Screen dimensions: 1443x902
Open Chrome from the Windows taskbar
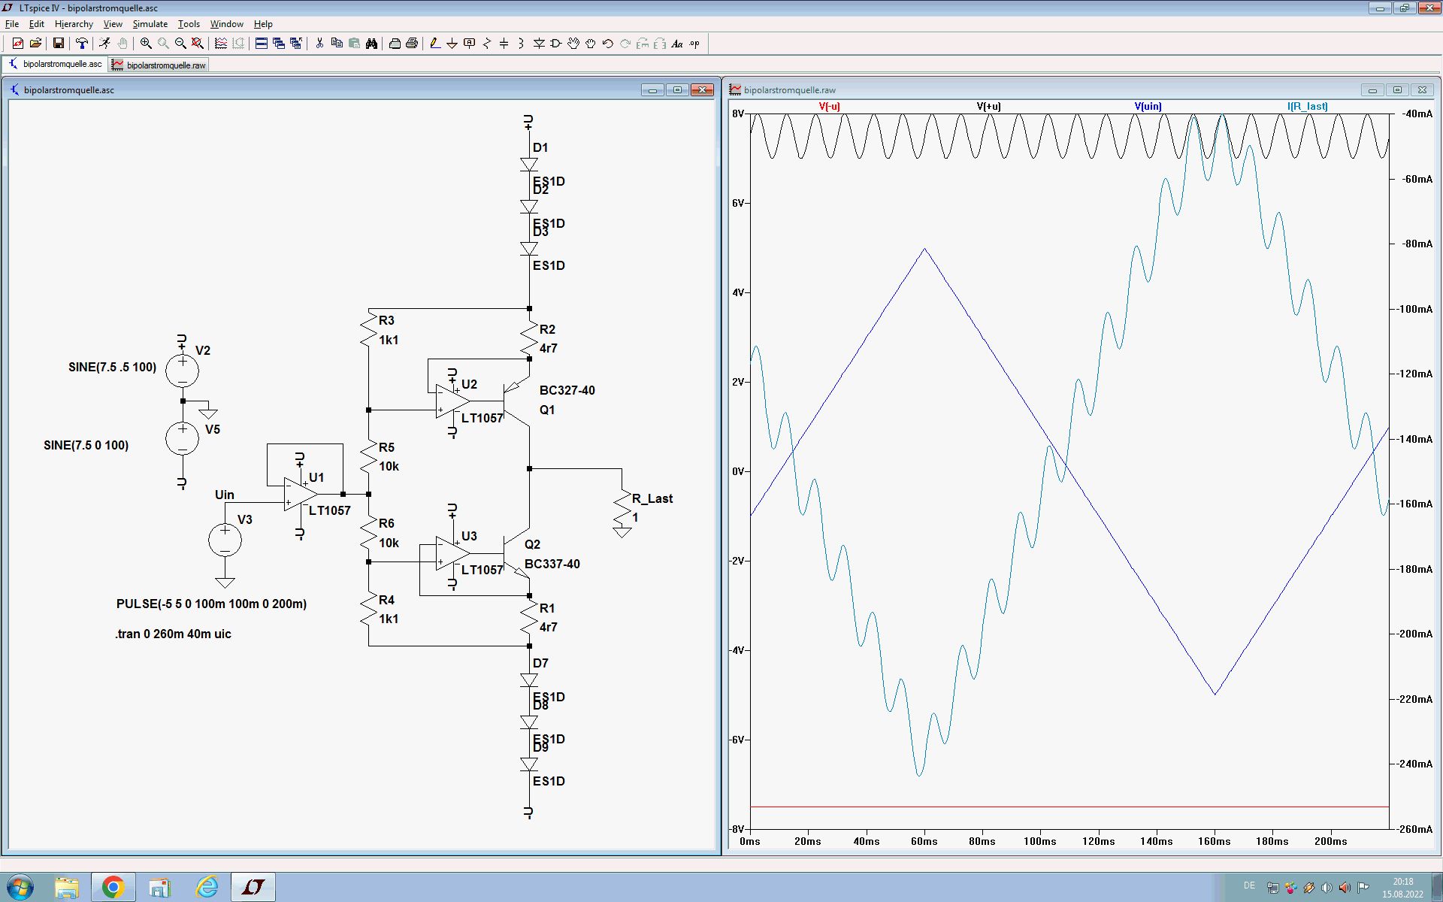[113, 887]
